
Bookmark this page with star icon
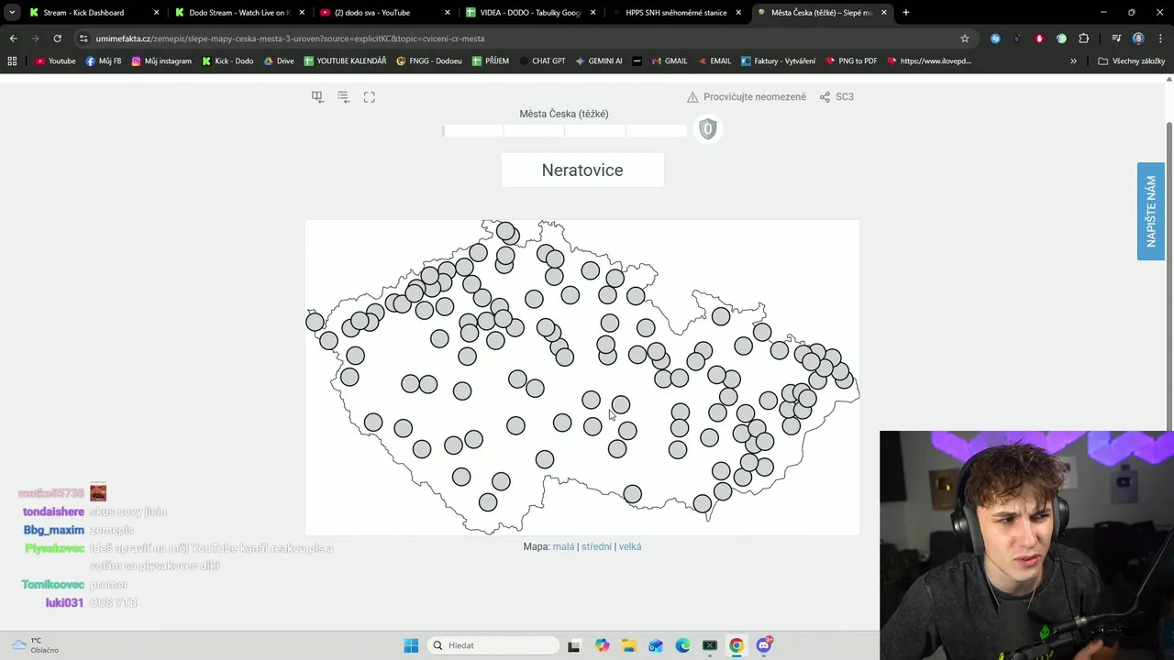[965, 38]
